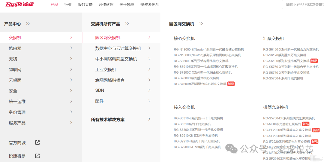Open the 投资者关系 top menu
324x162 pixels.
150,5
